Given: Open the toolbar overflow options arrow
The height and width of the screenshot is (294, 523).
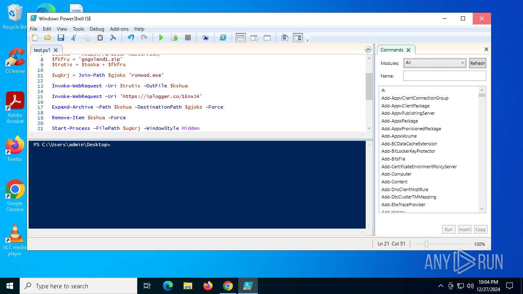Looking at the screenshot, I should tap(307, 40).
